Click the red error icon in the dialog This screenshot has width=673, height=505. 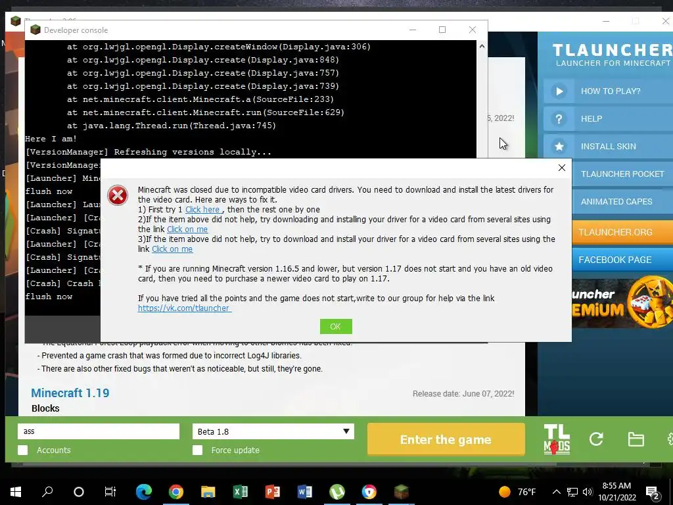[118, 195]
